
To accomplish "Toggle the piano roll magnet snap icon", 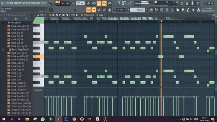I will tap(41, 15).
